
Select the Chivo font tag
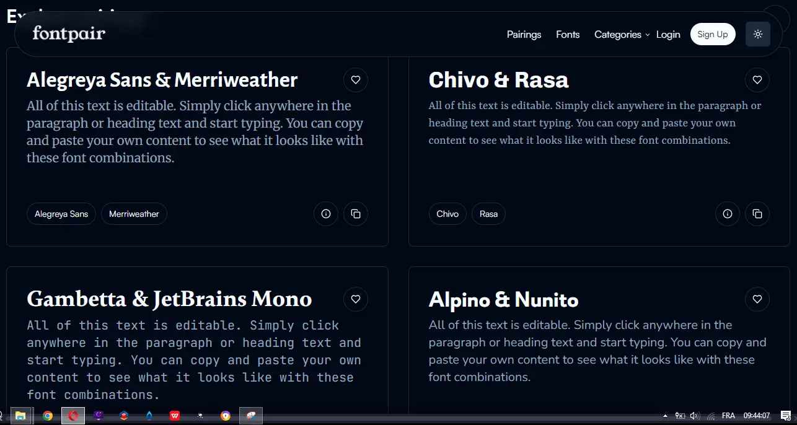(447, 214)
